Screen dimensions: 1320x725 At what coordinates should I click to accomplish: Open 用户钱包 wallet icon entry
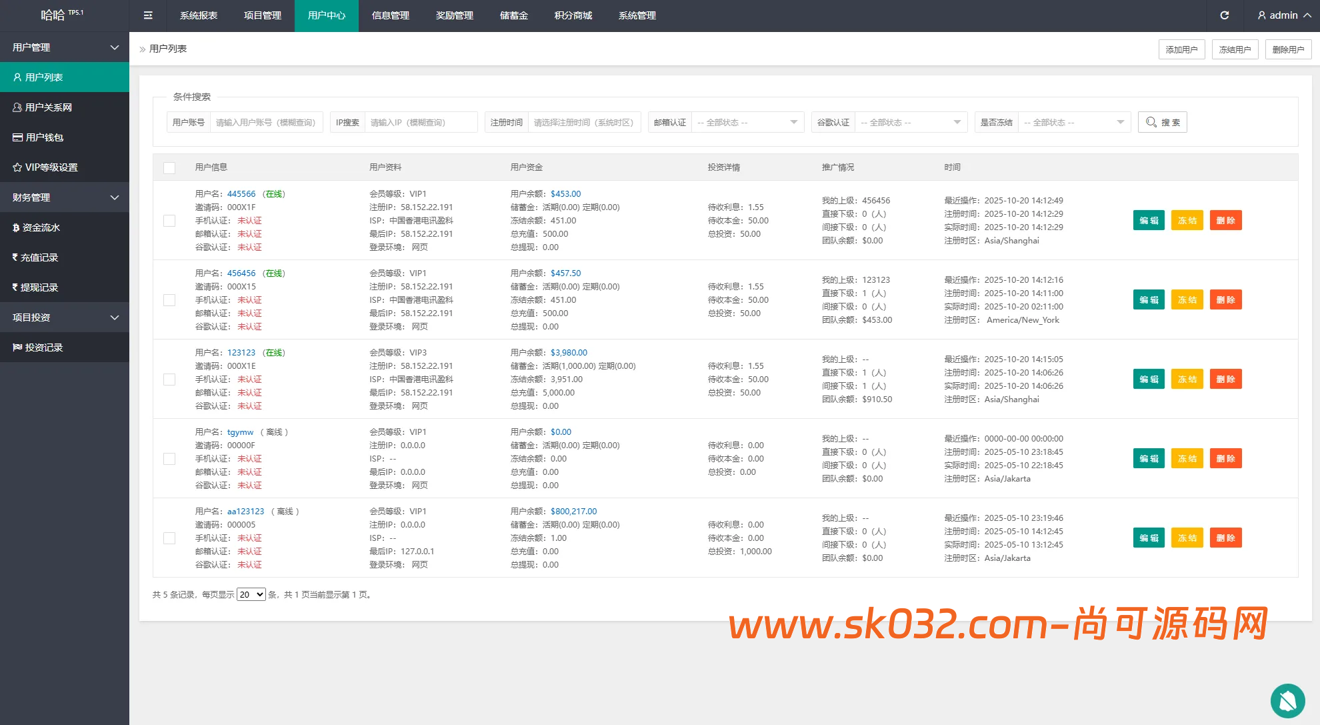(x=17, y=137)
